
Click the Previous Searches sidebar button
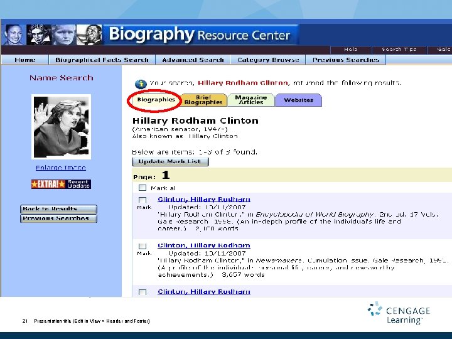[x=58, y=218]
